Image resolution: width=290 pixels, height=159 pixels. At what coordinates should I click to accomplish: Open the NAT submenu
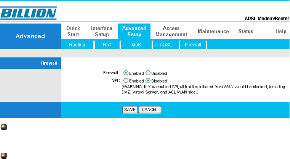pos(107,45)
